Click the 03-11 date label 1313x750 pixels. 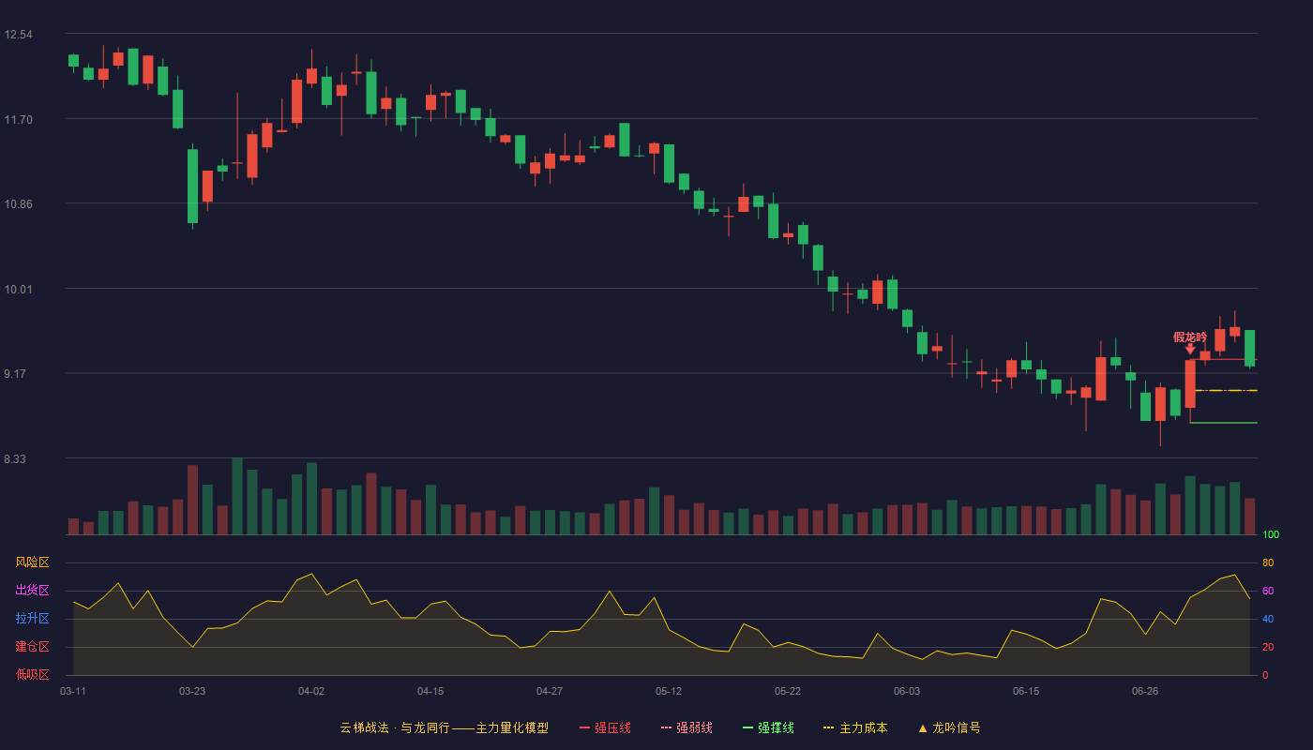coord(73,691)
